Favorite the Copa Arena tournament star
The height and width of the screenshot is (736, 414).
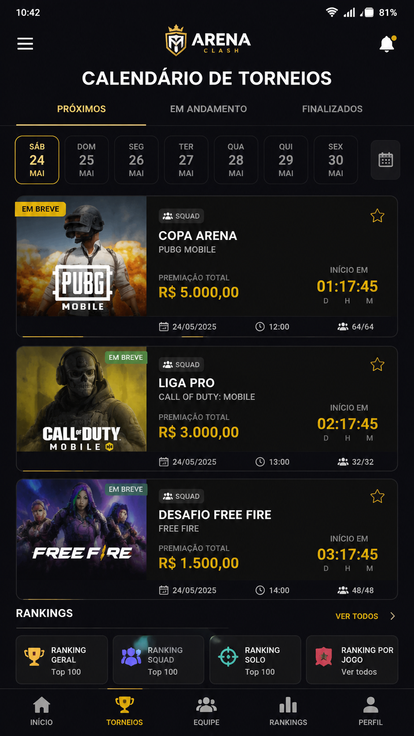pos(377,216)
